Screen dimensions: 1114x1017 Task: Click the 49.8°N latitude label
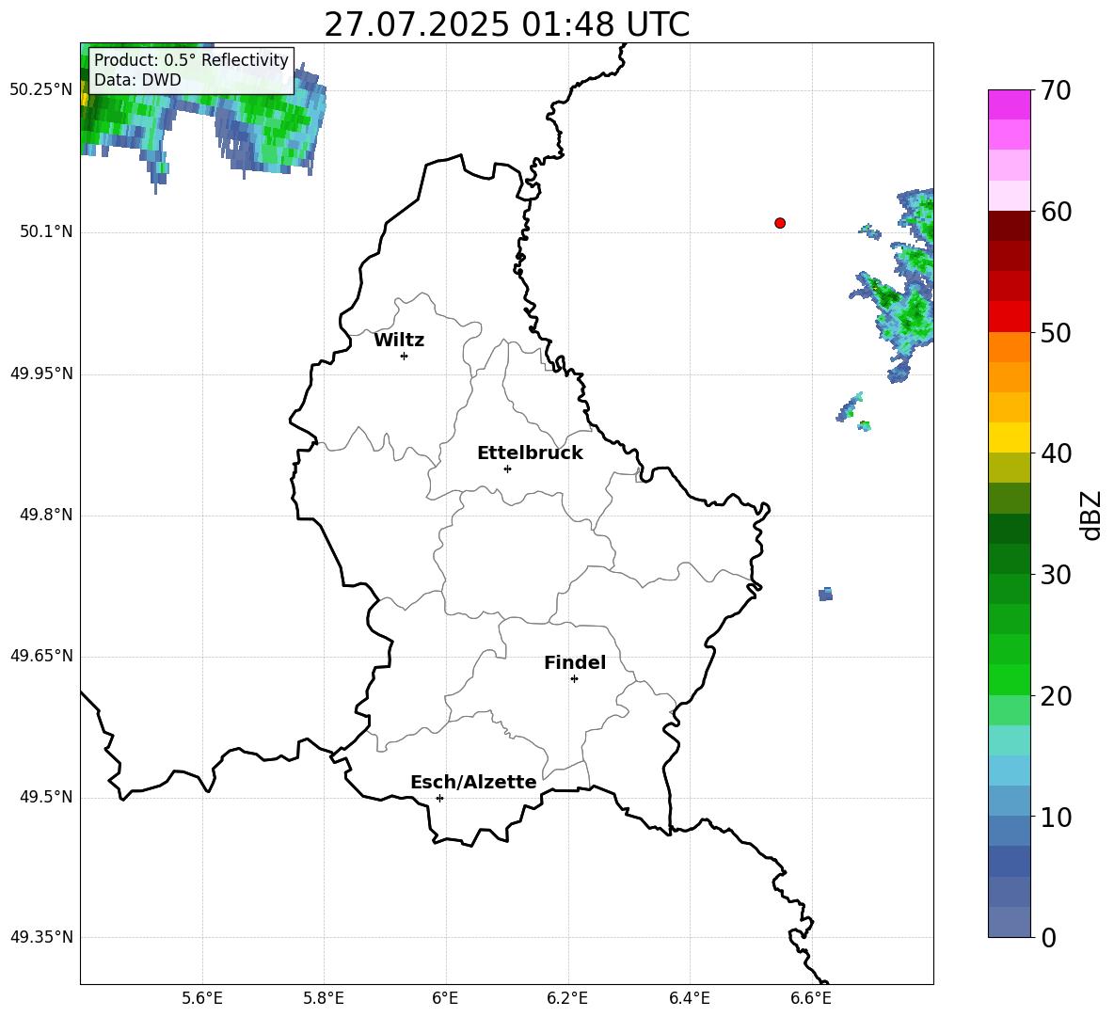(46, 515)
